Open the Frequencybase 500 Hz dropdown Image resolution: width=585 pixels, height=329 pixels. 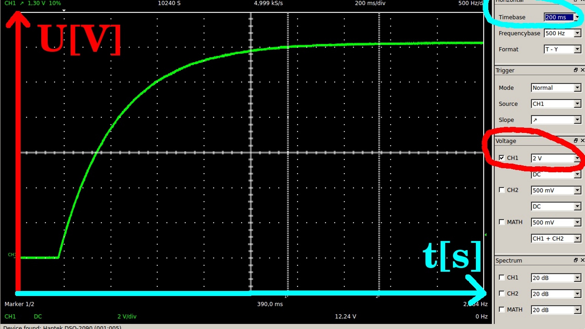[x=577, y=33]
